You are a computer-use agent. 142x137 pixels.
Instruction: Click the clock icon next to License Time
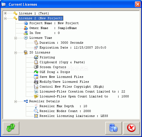[x=26, y=38]
